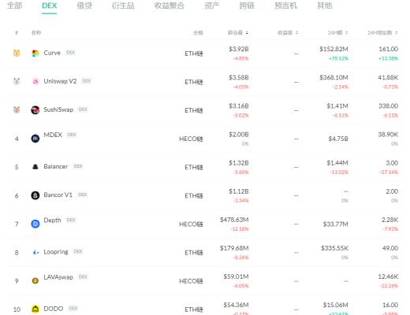The height and width of the screenshot is (315, 410).
Task: Click the ETH链 cell in Balancer row
Action: 194,167
